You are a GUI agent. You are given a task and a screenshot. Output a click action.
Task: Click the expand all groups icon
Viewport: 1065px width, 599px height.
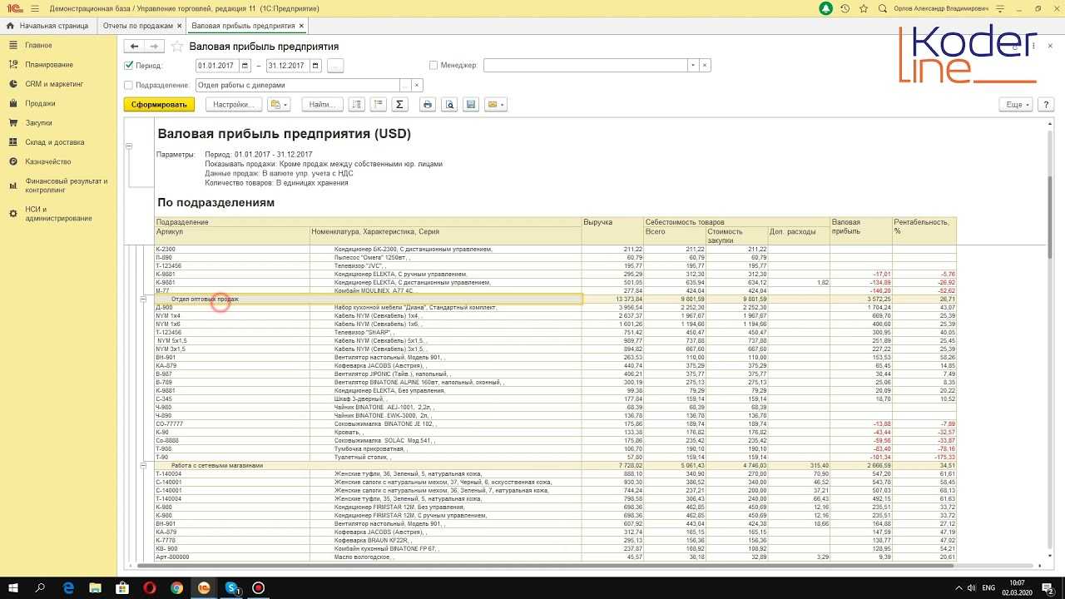point(357,105)
